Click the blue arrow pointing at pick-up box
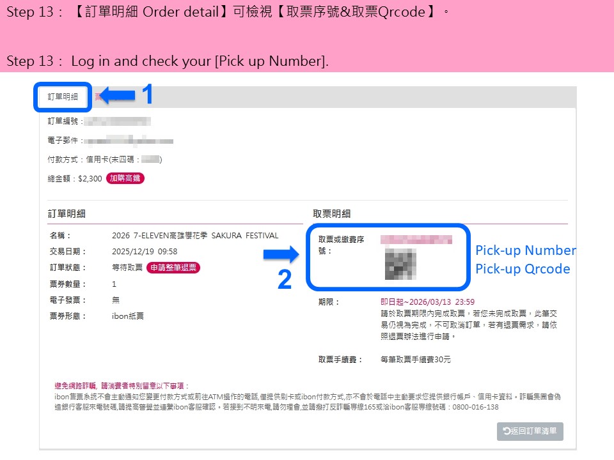Viewport: 614px width, 460px height. coord(281,255)
